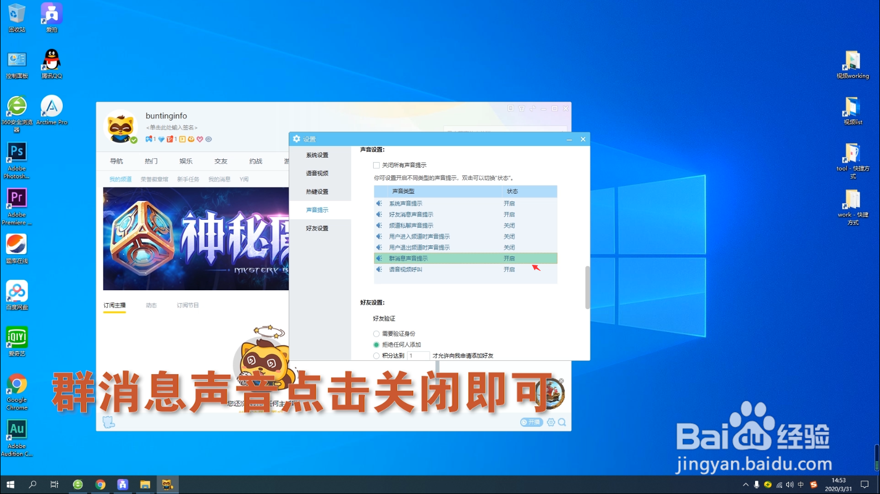The height and width of the screenshot is (494, 880).
Task: Click 群消息声音提示 row
Action: coord(465,258)
